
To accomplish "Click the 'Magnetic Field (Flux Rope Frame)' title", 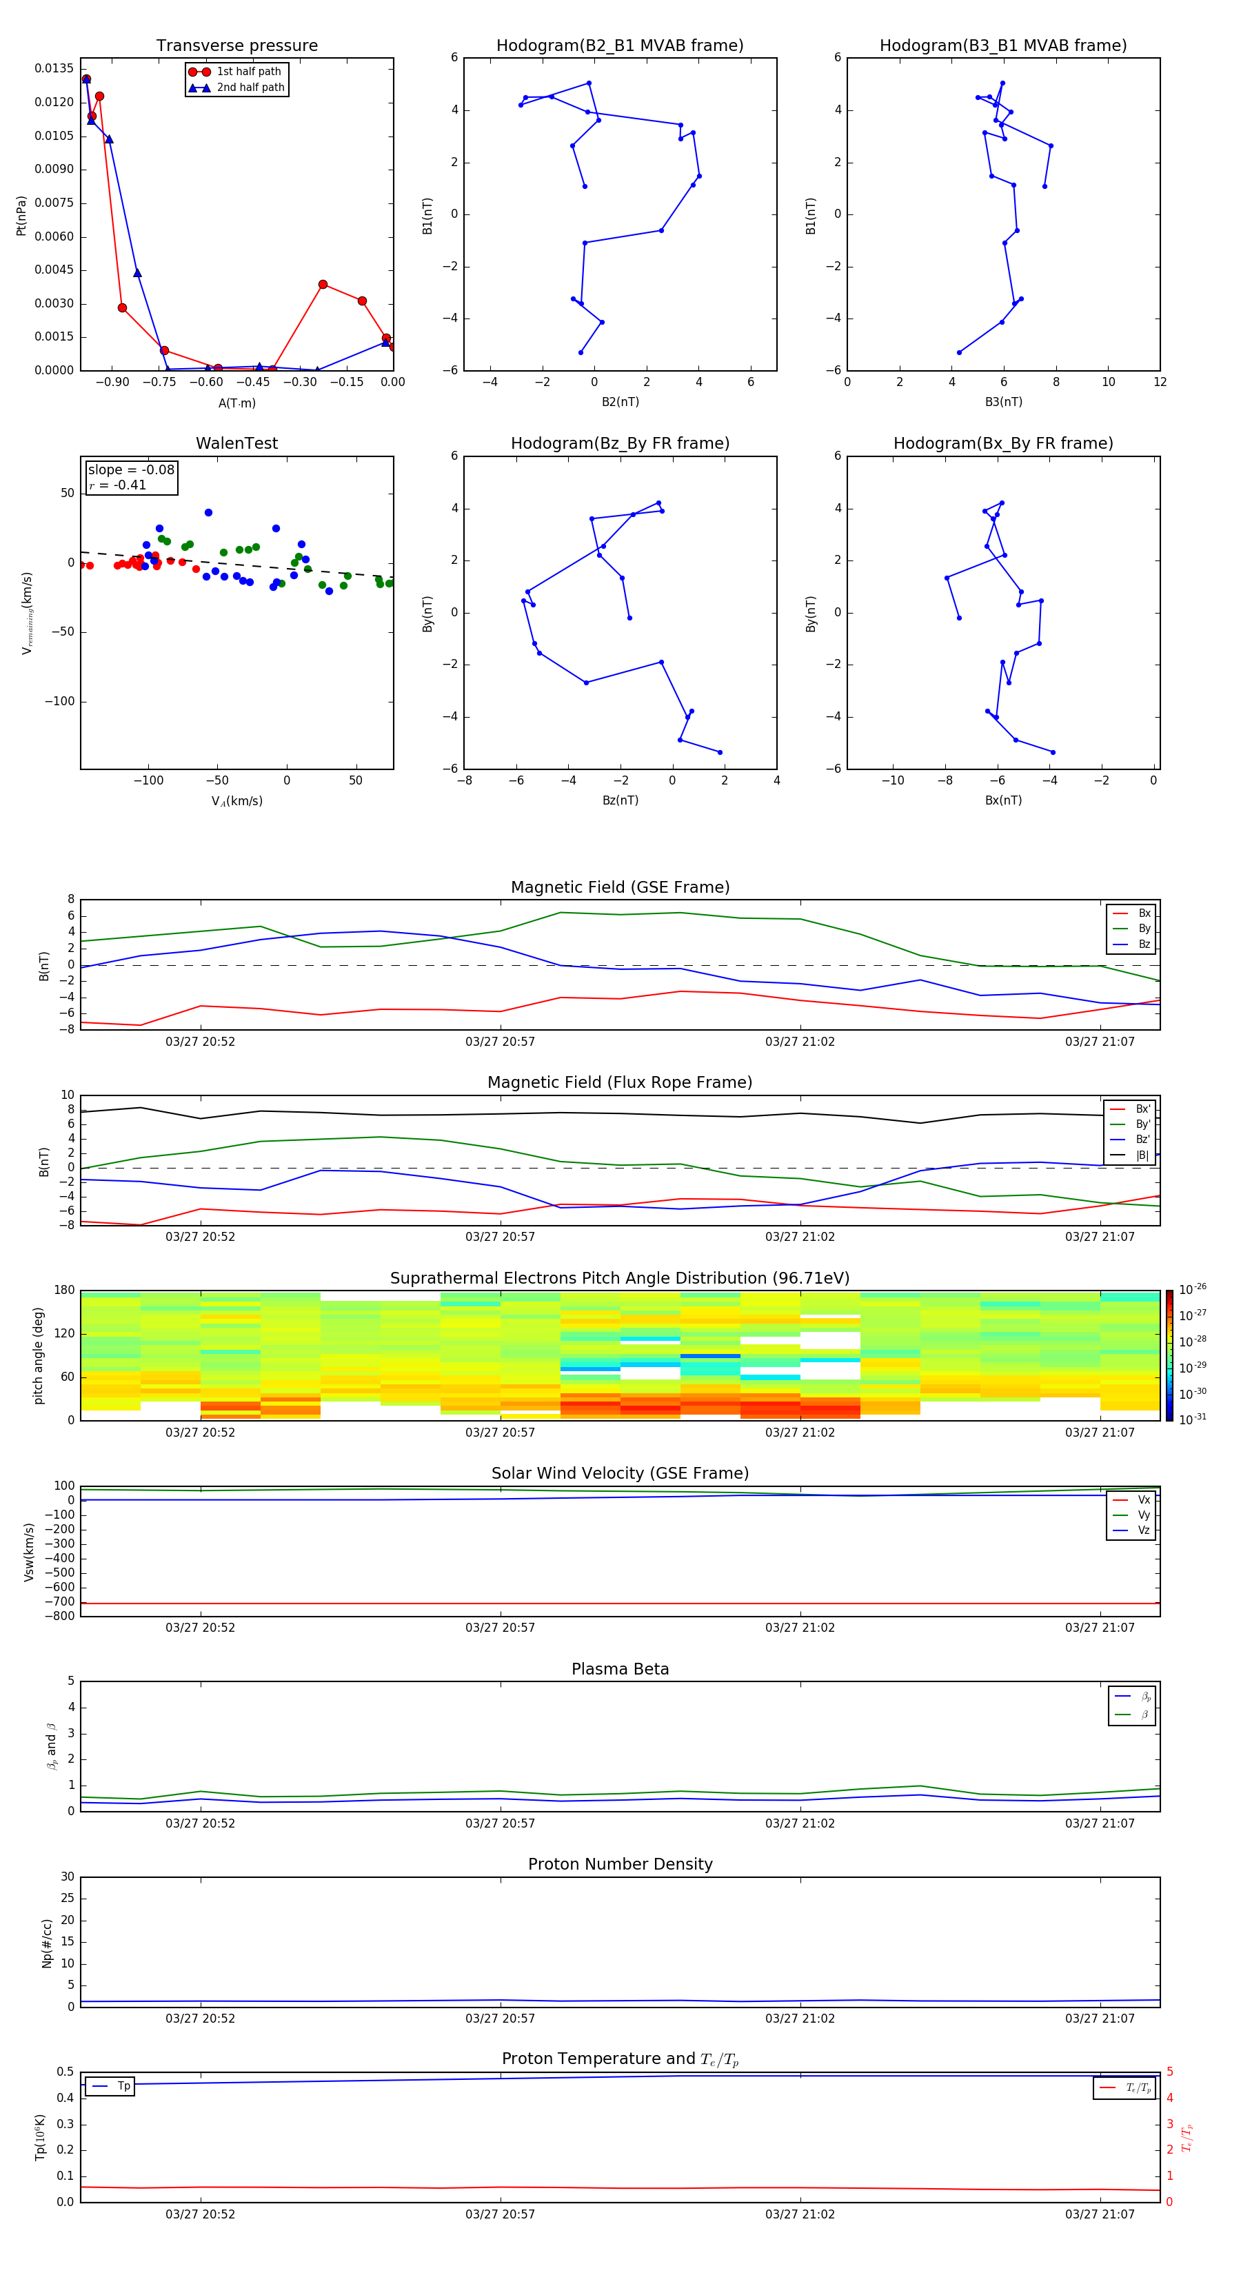I will coord(620,1083).
